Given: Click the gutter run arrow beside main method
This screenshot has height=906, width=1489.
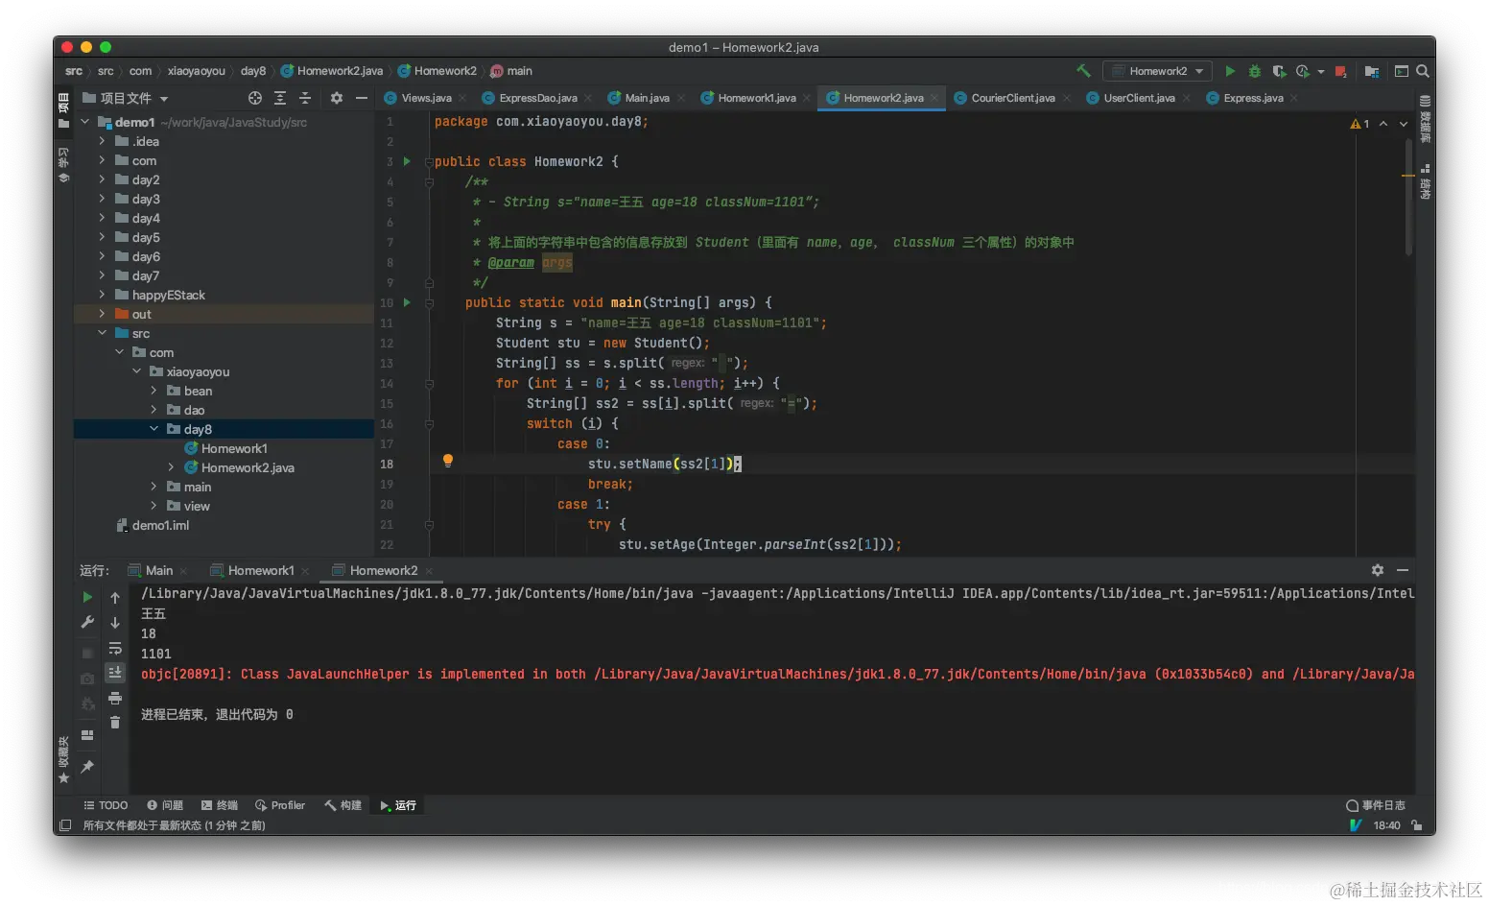Looking at the screenshot, I should pos(407,302).
